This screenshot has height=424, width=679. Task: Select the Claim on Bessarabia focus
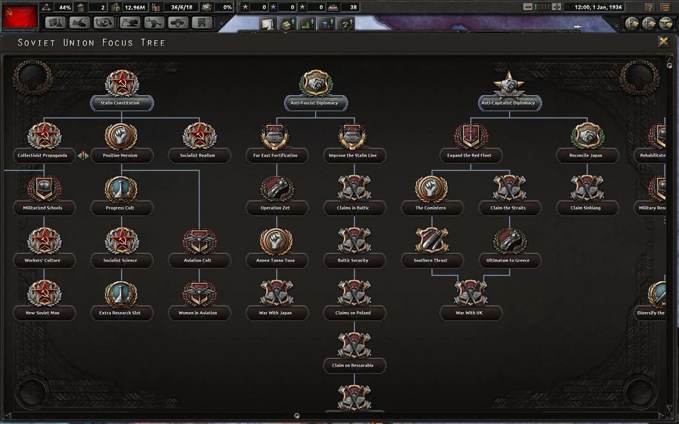[355, 352]
